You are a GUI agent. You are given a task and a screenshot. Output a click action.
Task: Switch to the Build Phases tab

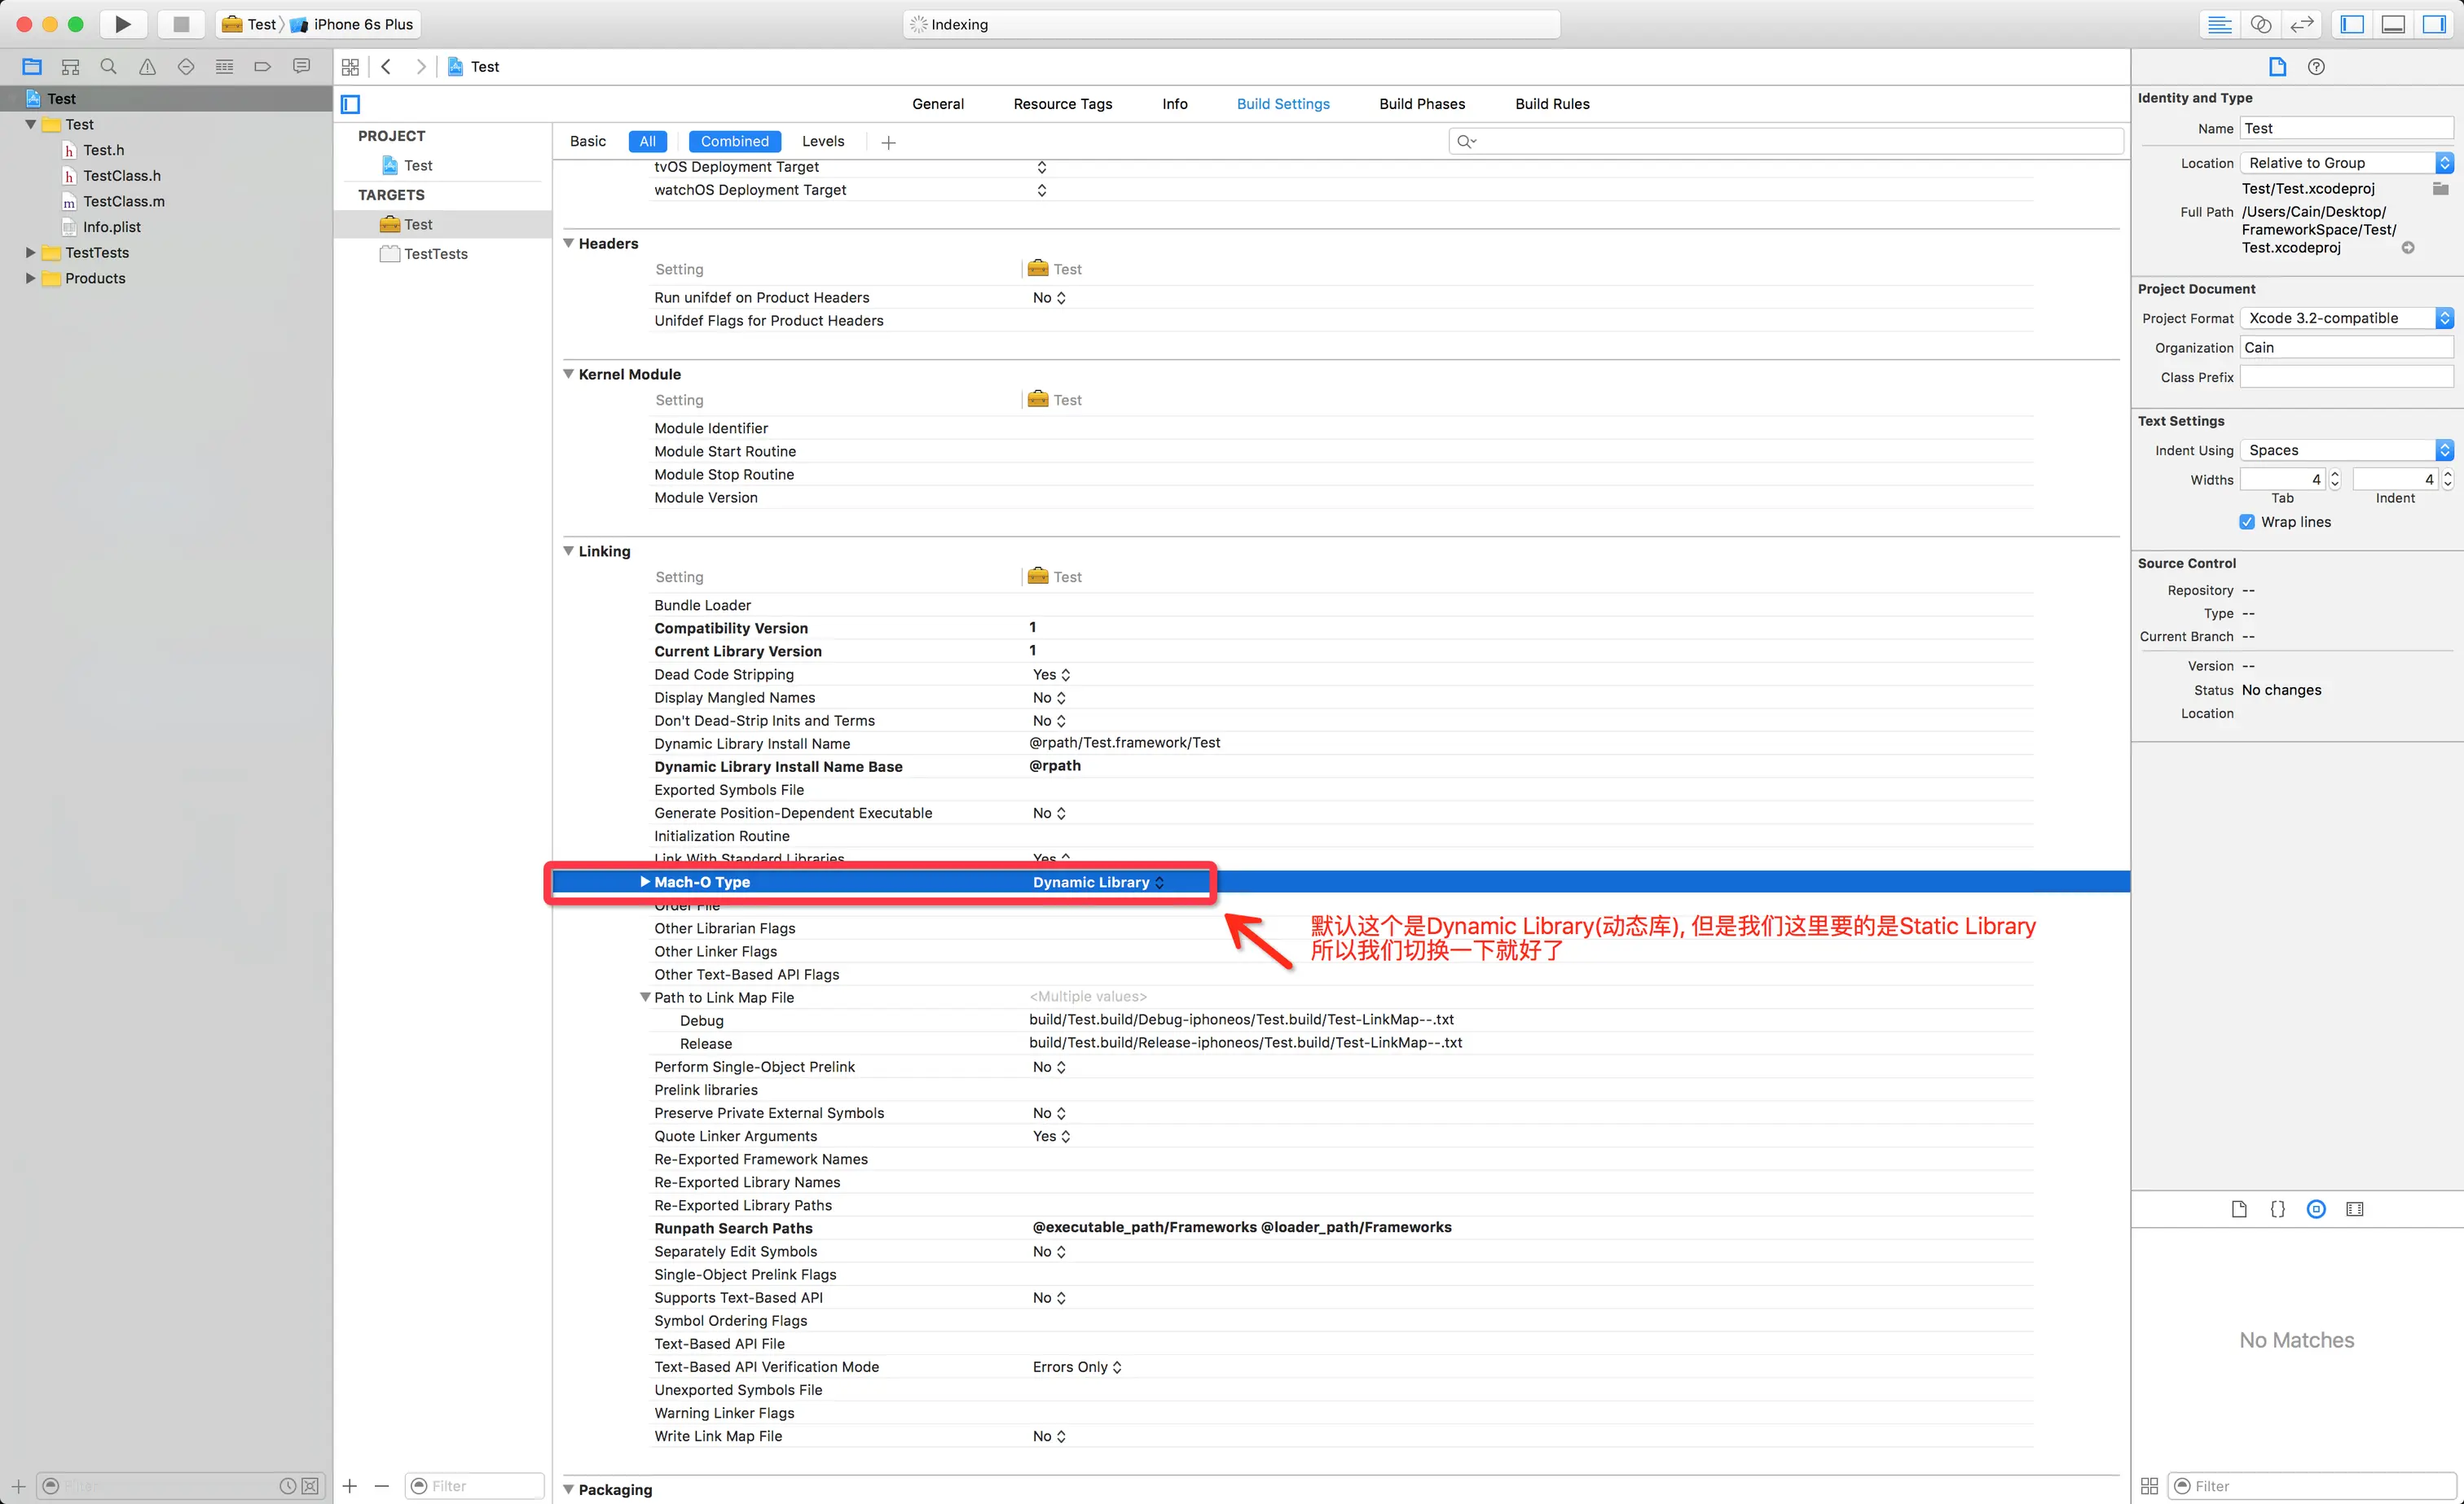point(1421,104)
